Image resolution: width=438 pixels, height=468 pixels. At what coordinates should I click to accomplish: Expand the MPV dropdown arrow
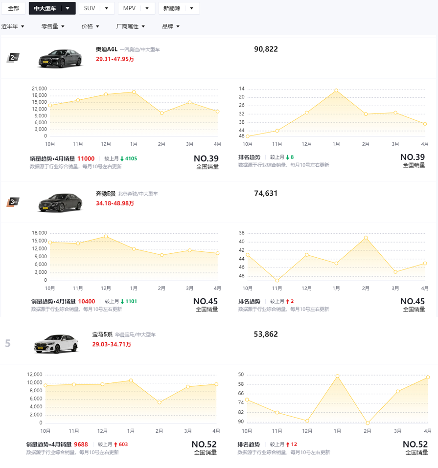click(147, 8)
